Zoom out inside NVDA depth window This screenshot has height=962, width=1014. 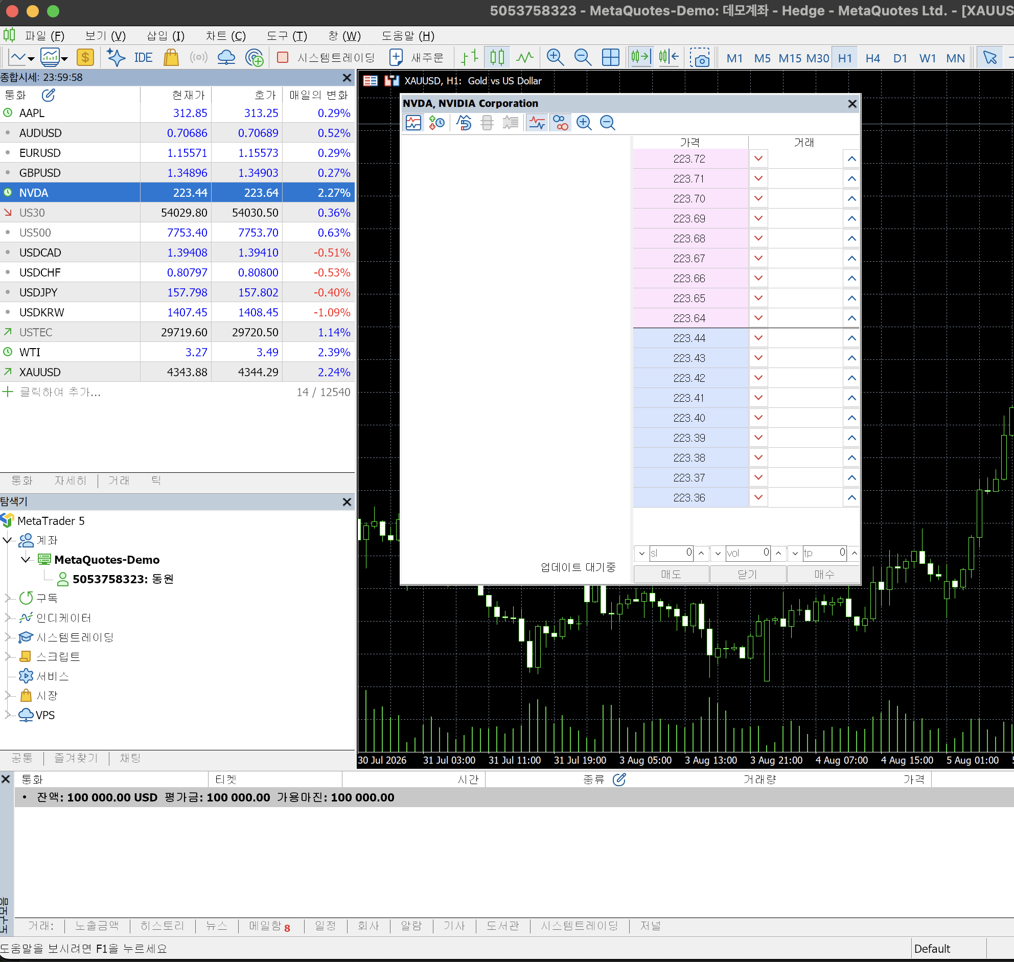[x=608, y=123]
